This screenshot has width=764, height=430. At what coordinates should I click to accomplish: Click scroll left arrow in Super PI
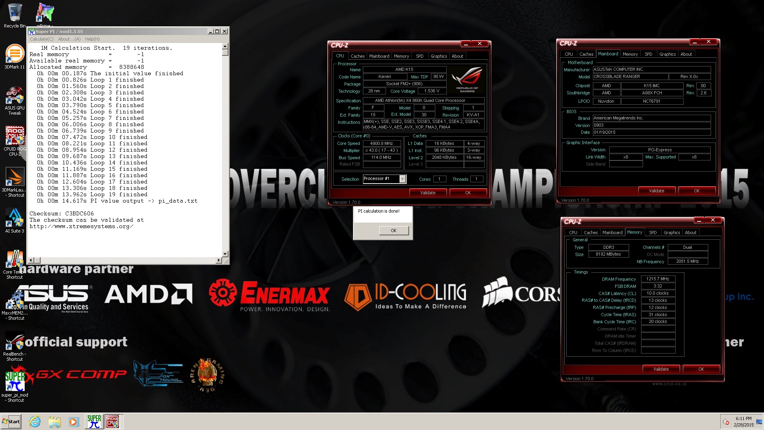[x=31, y=260]
